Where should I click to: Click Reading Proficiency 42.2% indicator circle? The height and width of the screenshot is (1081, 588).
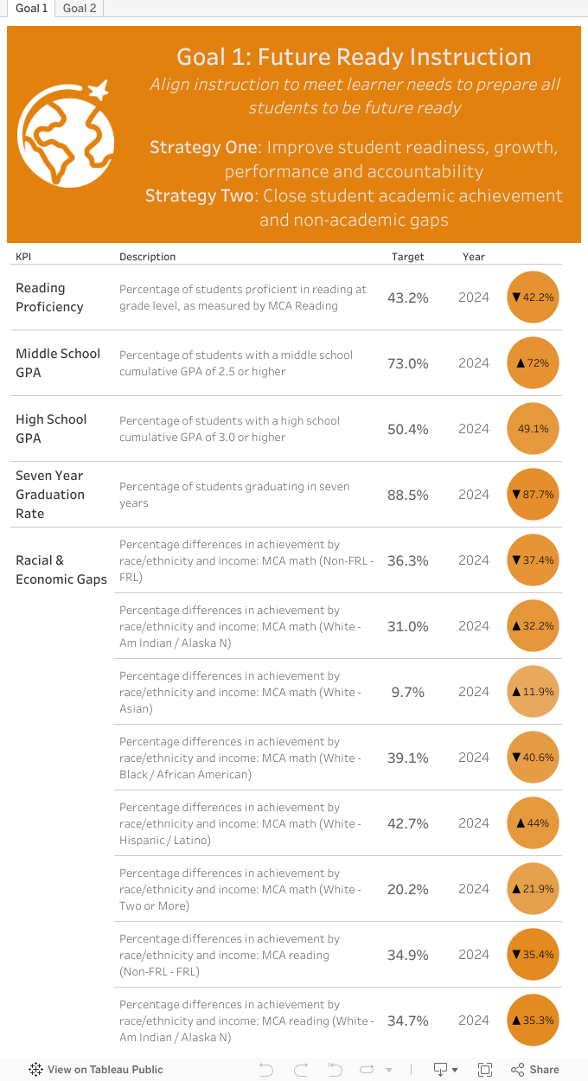pos(533,297)
